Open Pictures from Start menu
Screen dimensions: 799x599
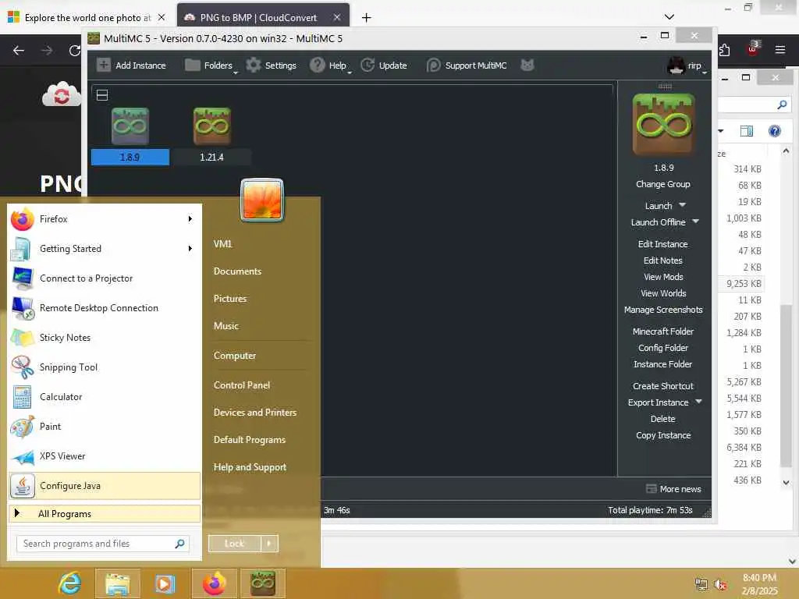tap(230, 299)
